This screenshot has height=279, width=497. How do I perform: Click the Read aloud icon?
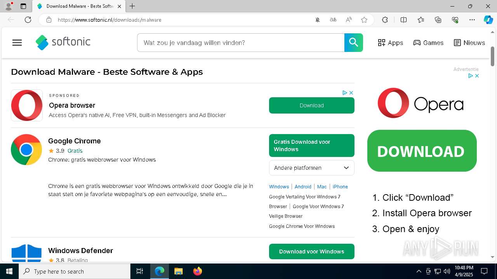[349, 20]
